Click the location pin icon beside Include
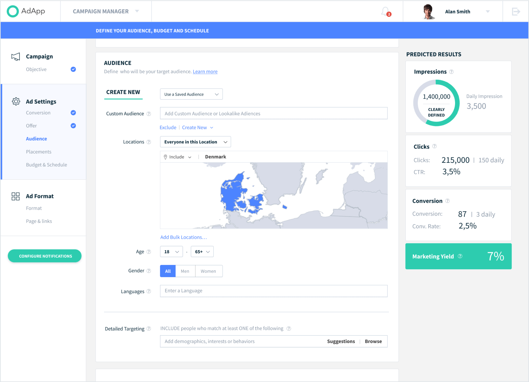 (165, 157)
